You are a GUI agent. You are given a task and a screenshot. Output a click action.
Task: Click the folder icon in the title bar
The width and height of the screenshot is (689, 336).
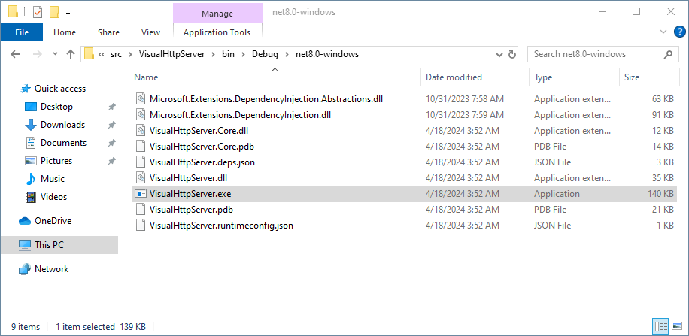[x=14, y=12]
